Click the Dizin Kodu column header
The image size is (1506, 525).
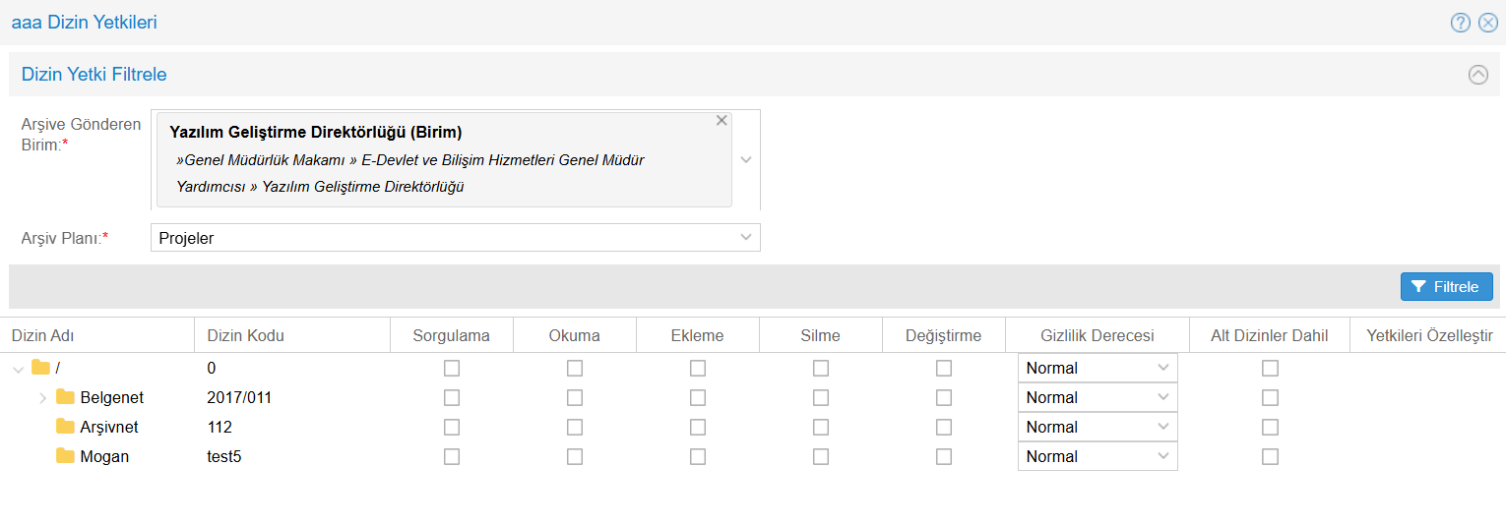tap(245, 335)
